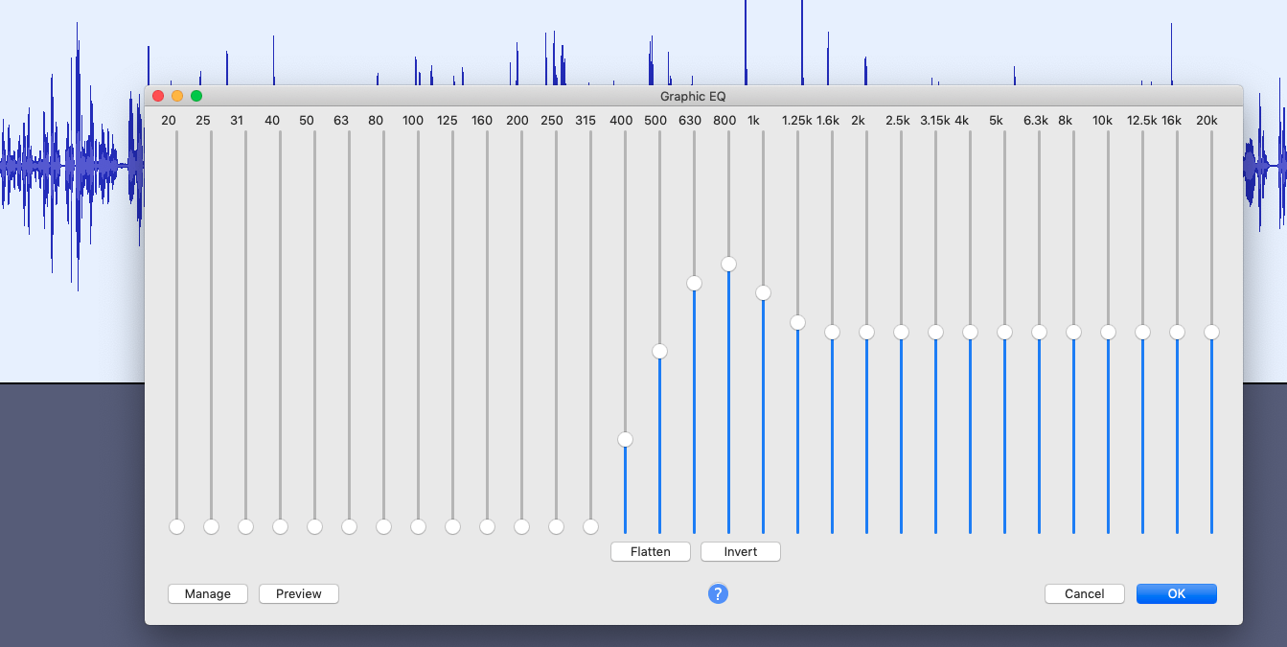The height and width of the screenshot is (647, 1287).
Task: Open the help question mark icon
Action: click(x=718, y=594)
